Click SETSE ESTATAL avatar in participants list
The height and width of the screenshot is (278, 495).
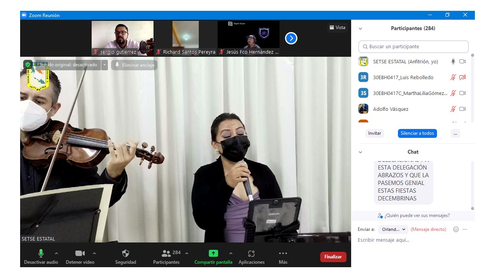(x=363, y=61)
